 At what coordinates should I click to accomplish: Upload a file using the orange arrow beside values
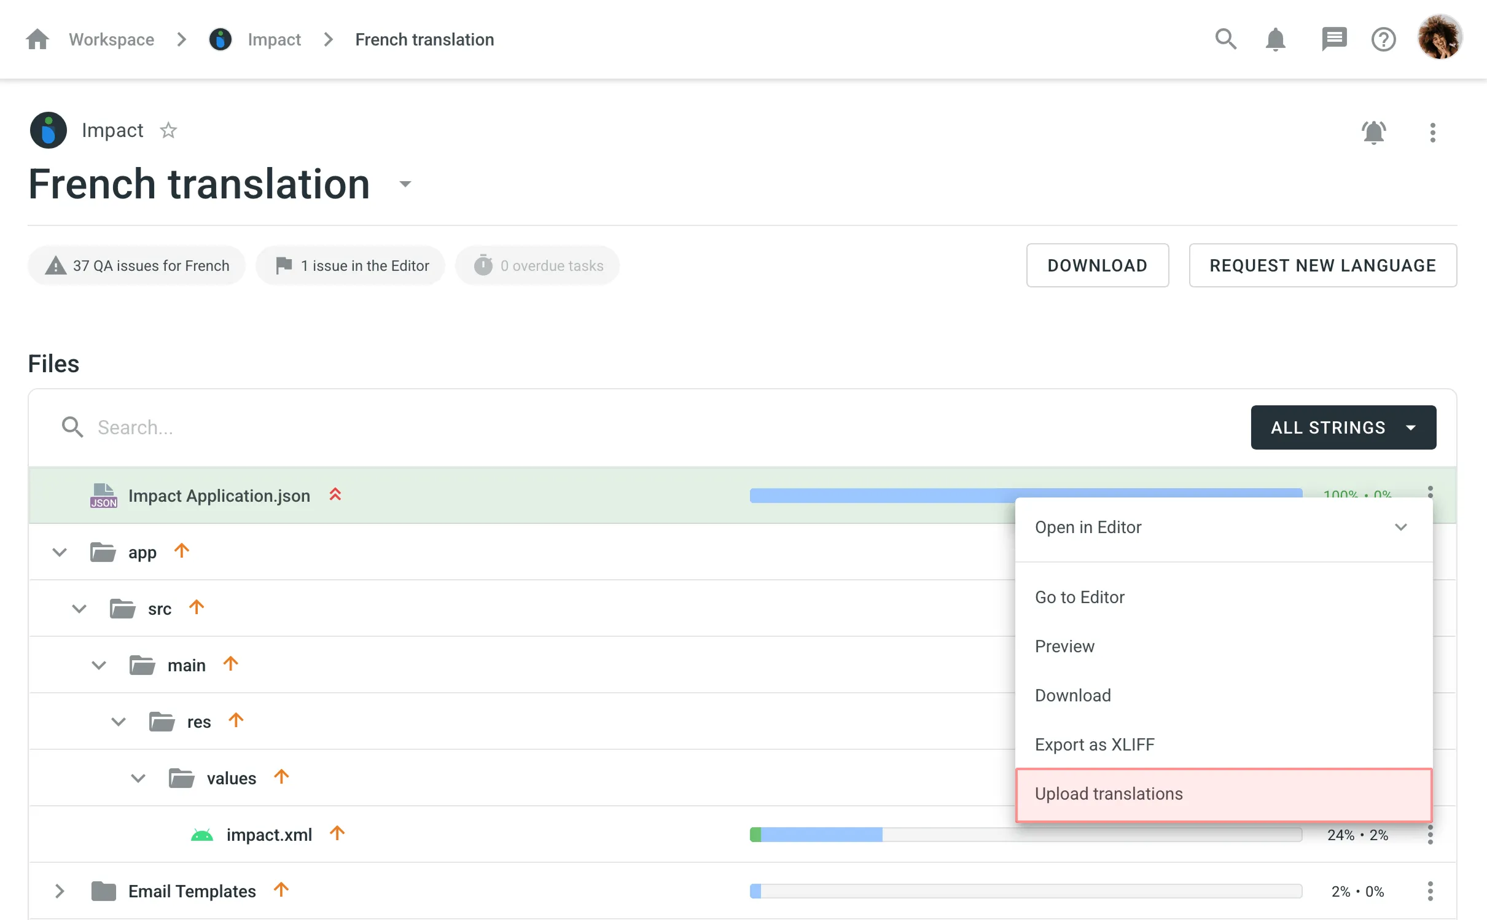[282, 776]
